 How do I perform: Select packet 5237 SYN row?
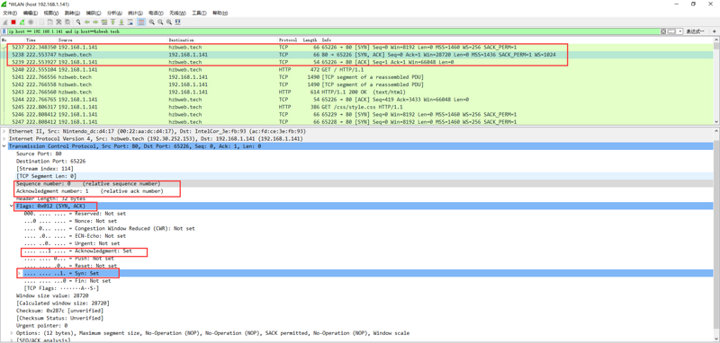(357, 48)
